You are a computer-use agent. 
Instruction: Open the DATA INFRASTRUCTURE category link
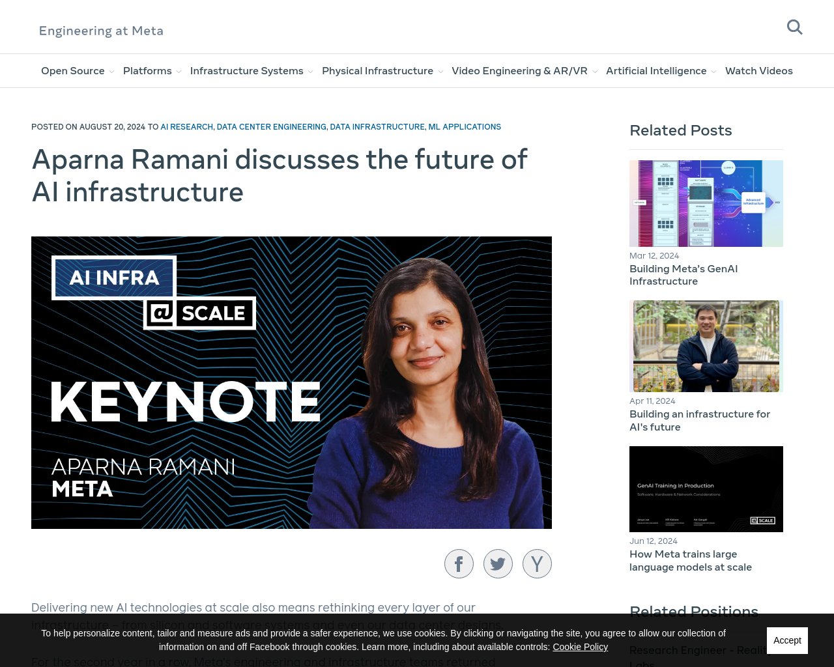[377, 127]
